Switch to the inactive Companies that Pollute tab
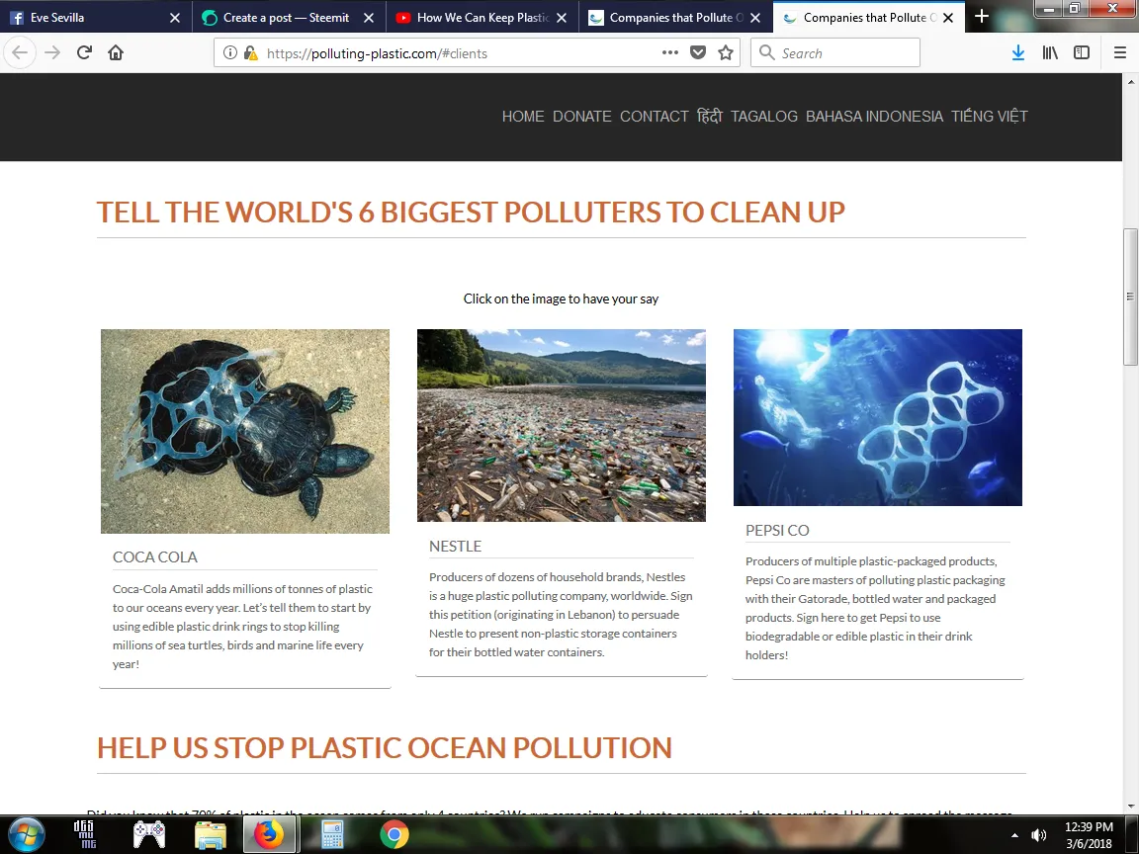1139x854 pixels. (675, 18)
